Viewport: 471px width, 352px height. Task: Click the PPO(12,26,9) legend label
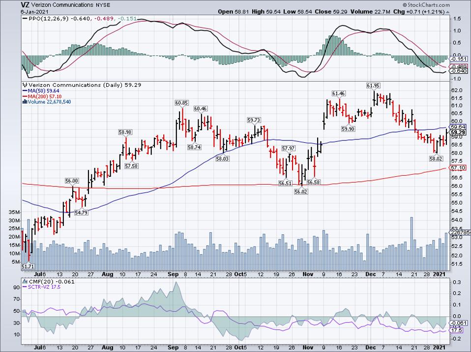(x=49, y=19)
